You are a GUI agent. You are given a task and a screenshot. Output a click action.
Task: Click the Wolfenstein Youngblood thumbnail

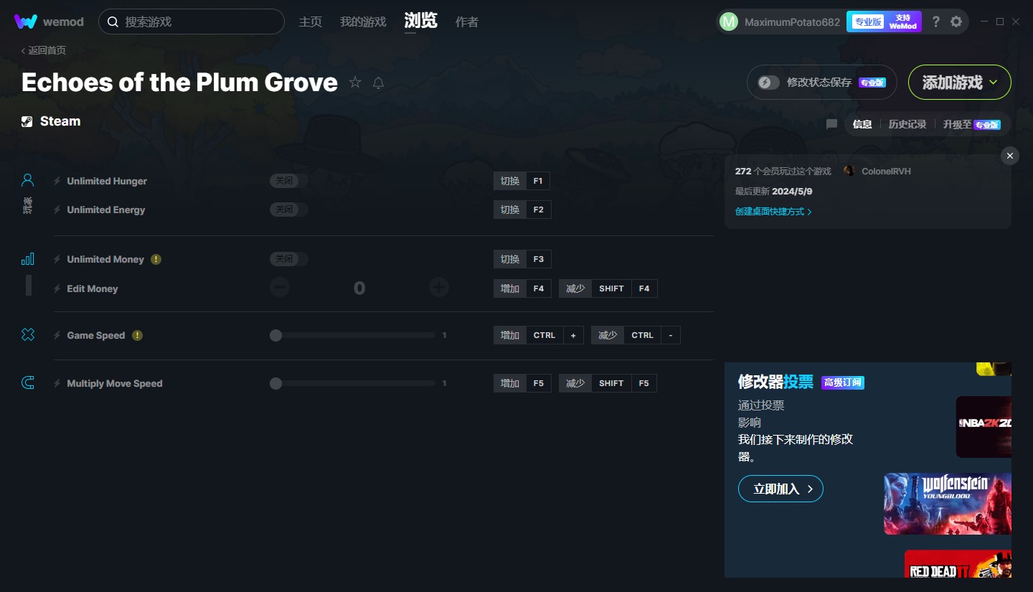click(x=948, y=503)
